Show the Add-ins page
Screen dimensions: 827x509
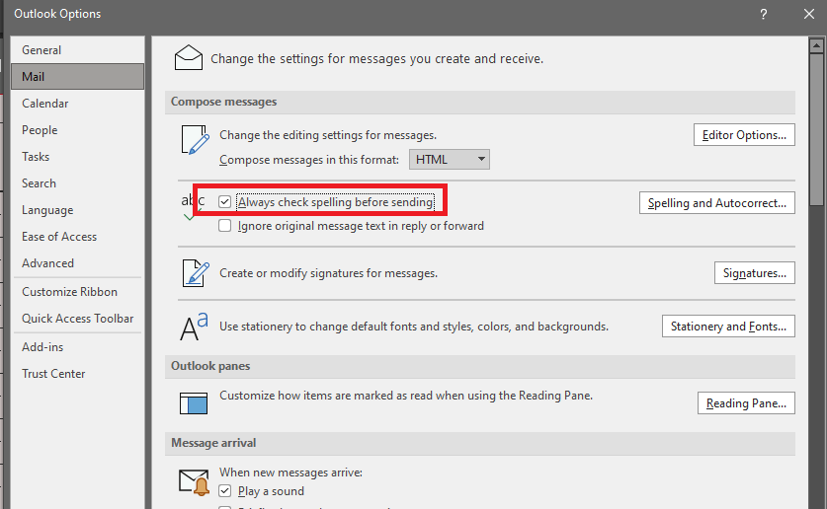tap(77, 347)
